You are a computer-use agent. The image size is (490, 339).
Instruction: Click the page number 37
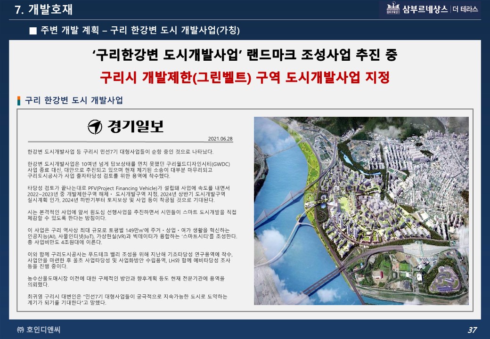[x=473, y=329]
